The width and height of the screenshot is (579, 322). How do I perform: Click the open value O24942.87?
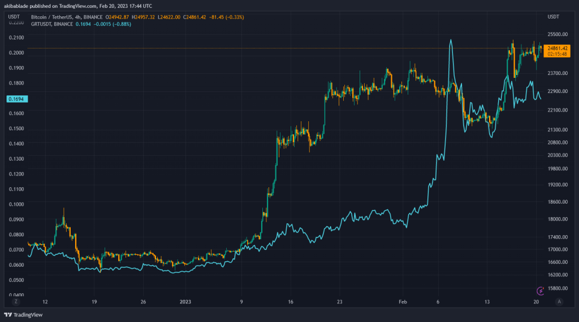pyautogui.click(x=117, y=17)
